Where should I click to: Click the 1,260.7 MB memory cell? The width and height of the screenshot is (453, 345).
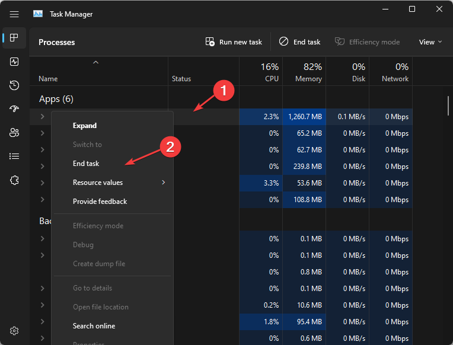[304, 117]
